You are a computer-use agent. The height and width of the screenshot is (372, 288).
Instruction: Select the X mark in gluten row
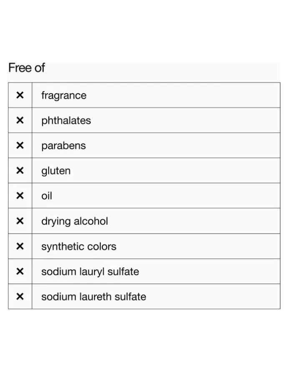tap(20, 171)
